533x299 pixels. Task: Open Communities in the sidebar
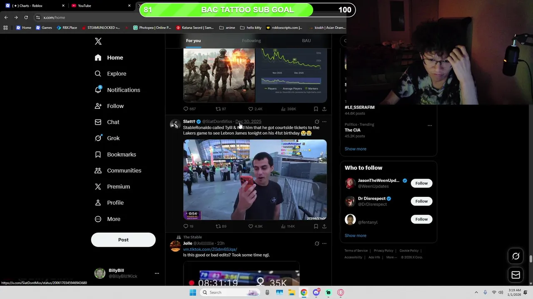point(118,170)
